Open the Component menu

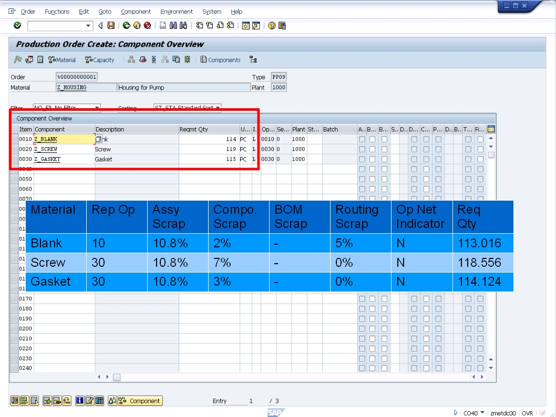[136, 11]
